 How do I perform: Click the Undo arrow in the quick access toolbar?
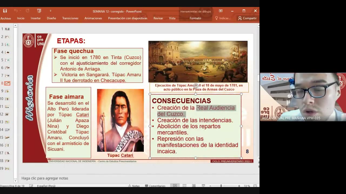click(16, 11)
